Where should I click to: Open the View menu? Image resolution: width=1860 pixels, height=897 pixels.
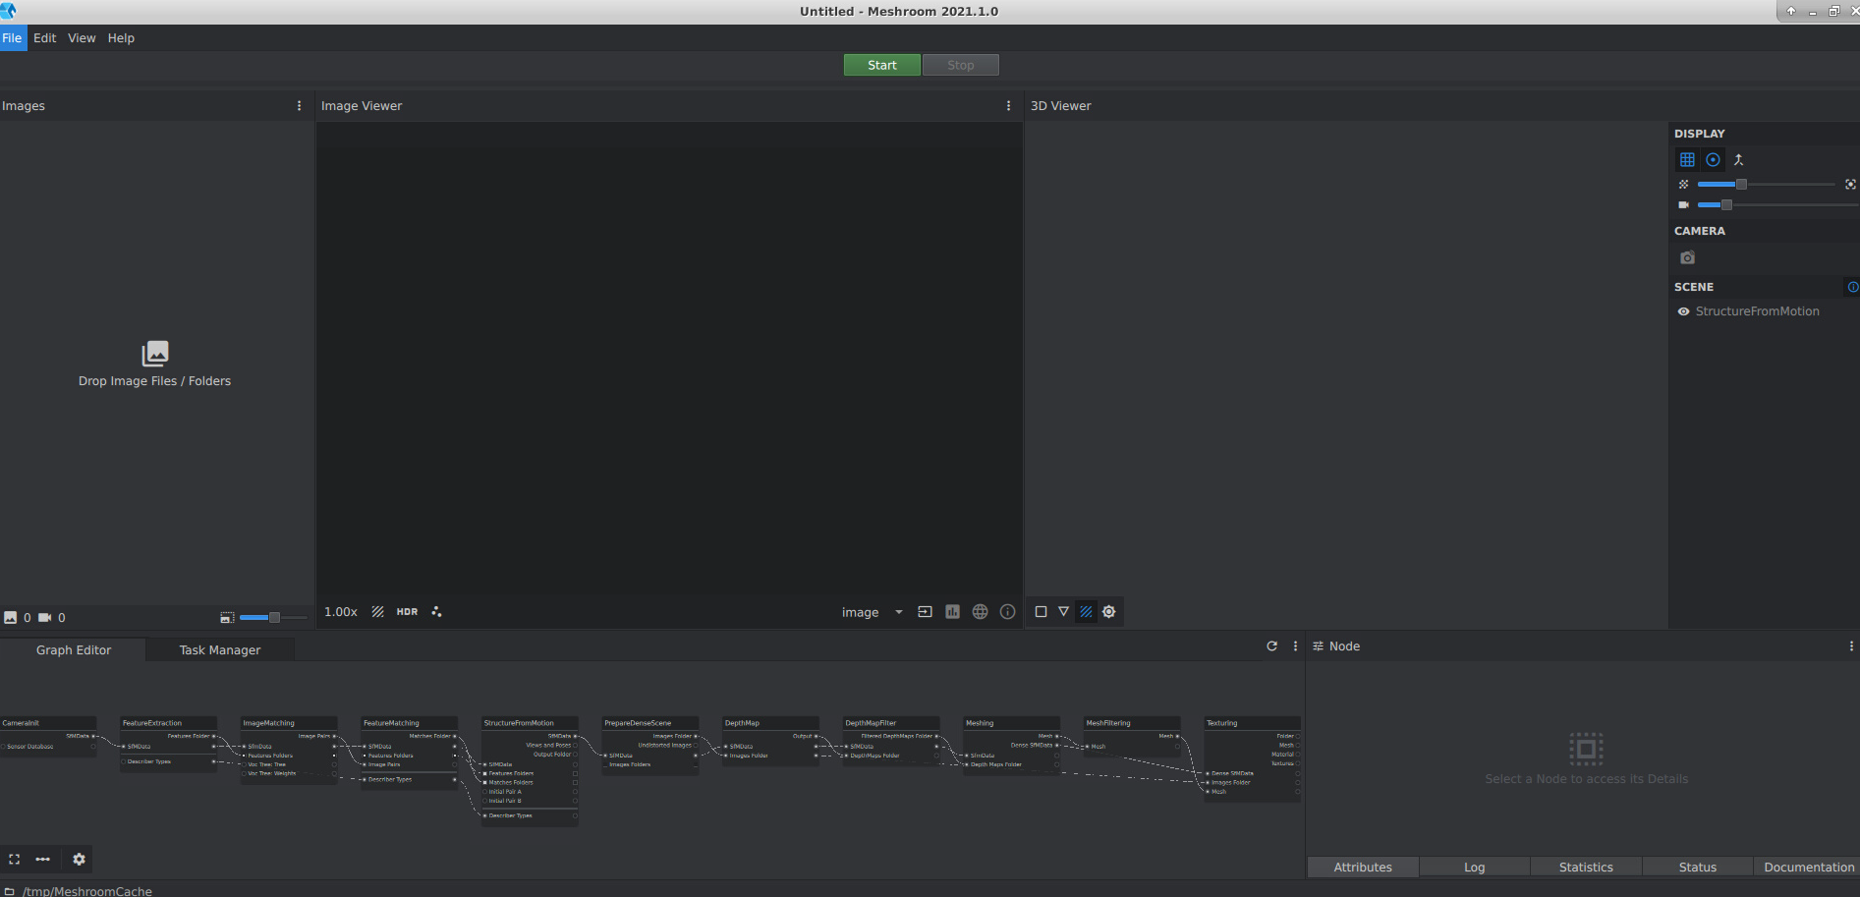[x=82, y=38]
